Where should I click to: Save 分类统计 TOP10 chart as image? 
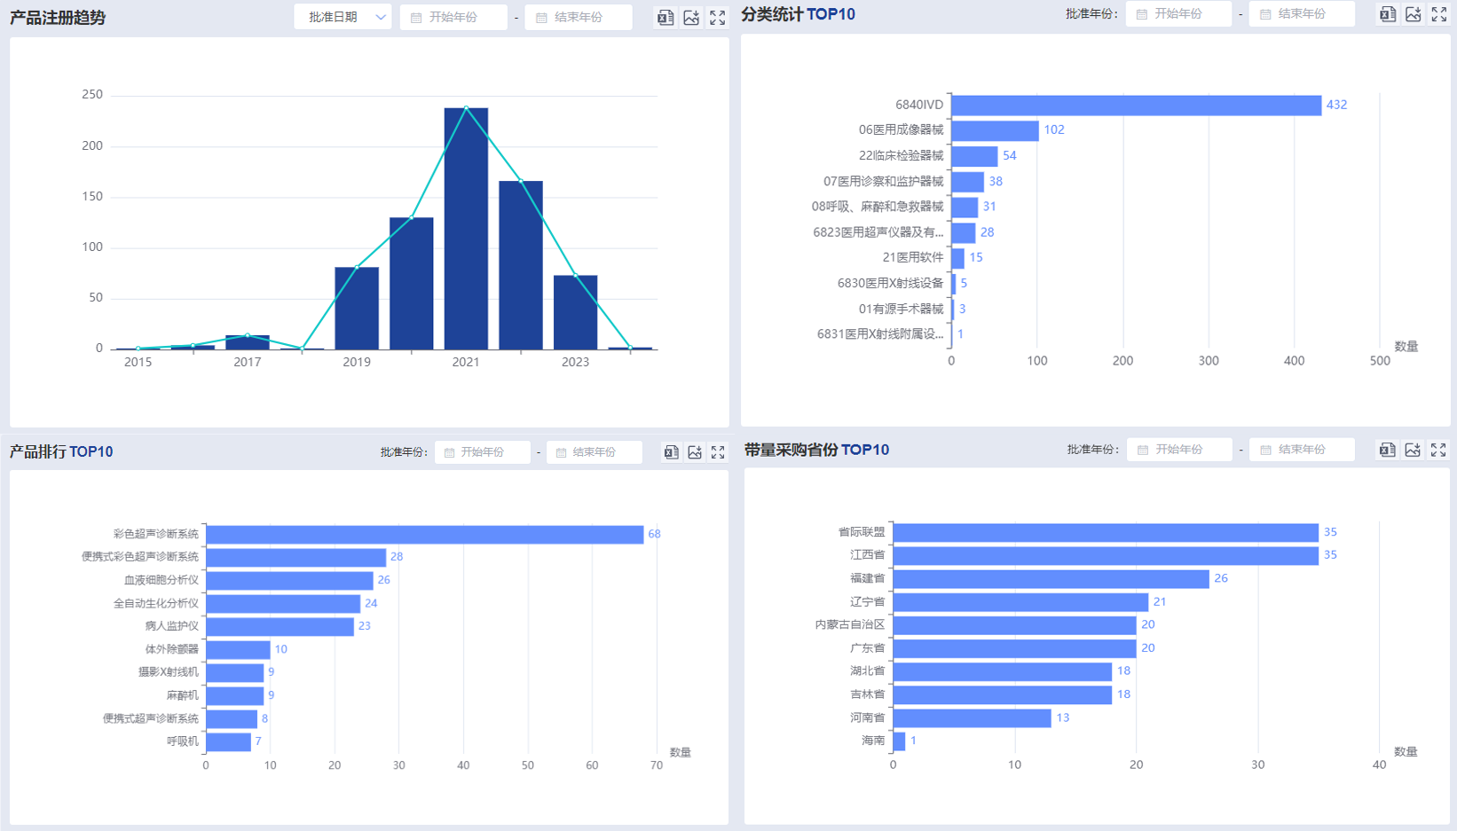[x=1414, y=14]
